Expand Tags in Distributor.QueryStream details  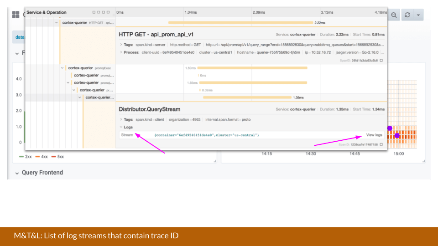(121, 119)
